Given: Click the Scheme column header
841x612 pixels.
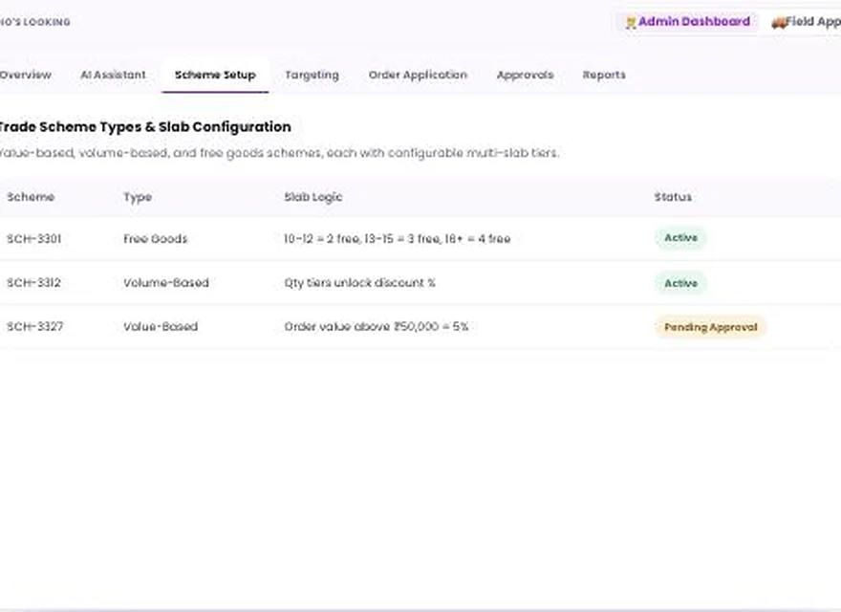Looking at the screenshot, I should pos(31,196).
